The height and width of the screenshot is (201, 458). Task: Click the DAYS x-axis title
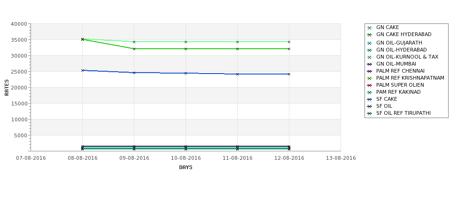(186, 168)
